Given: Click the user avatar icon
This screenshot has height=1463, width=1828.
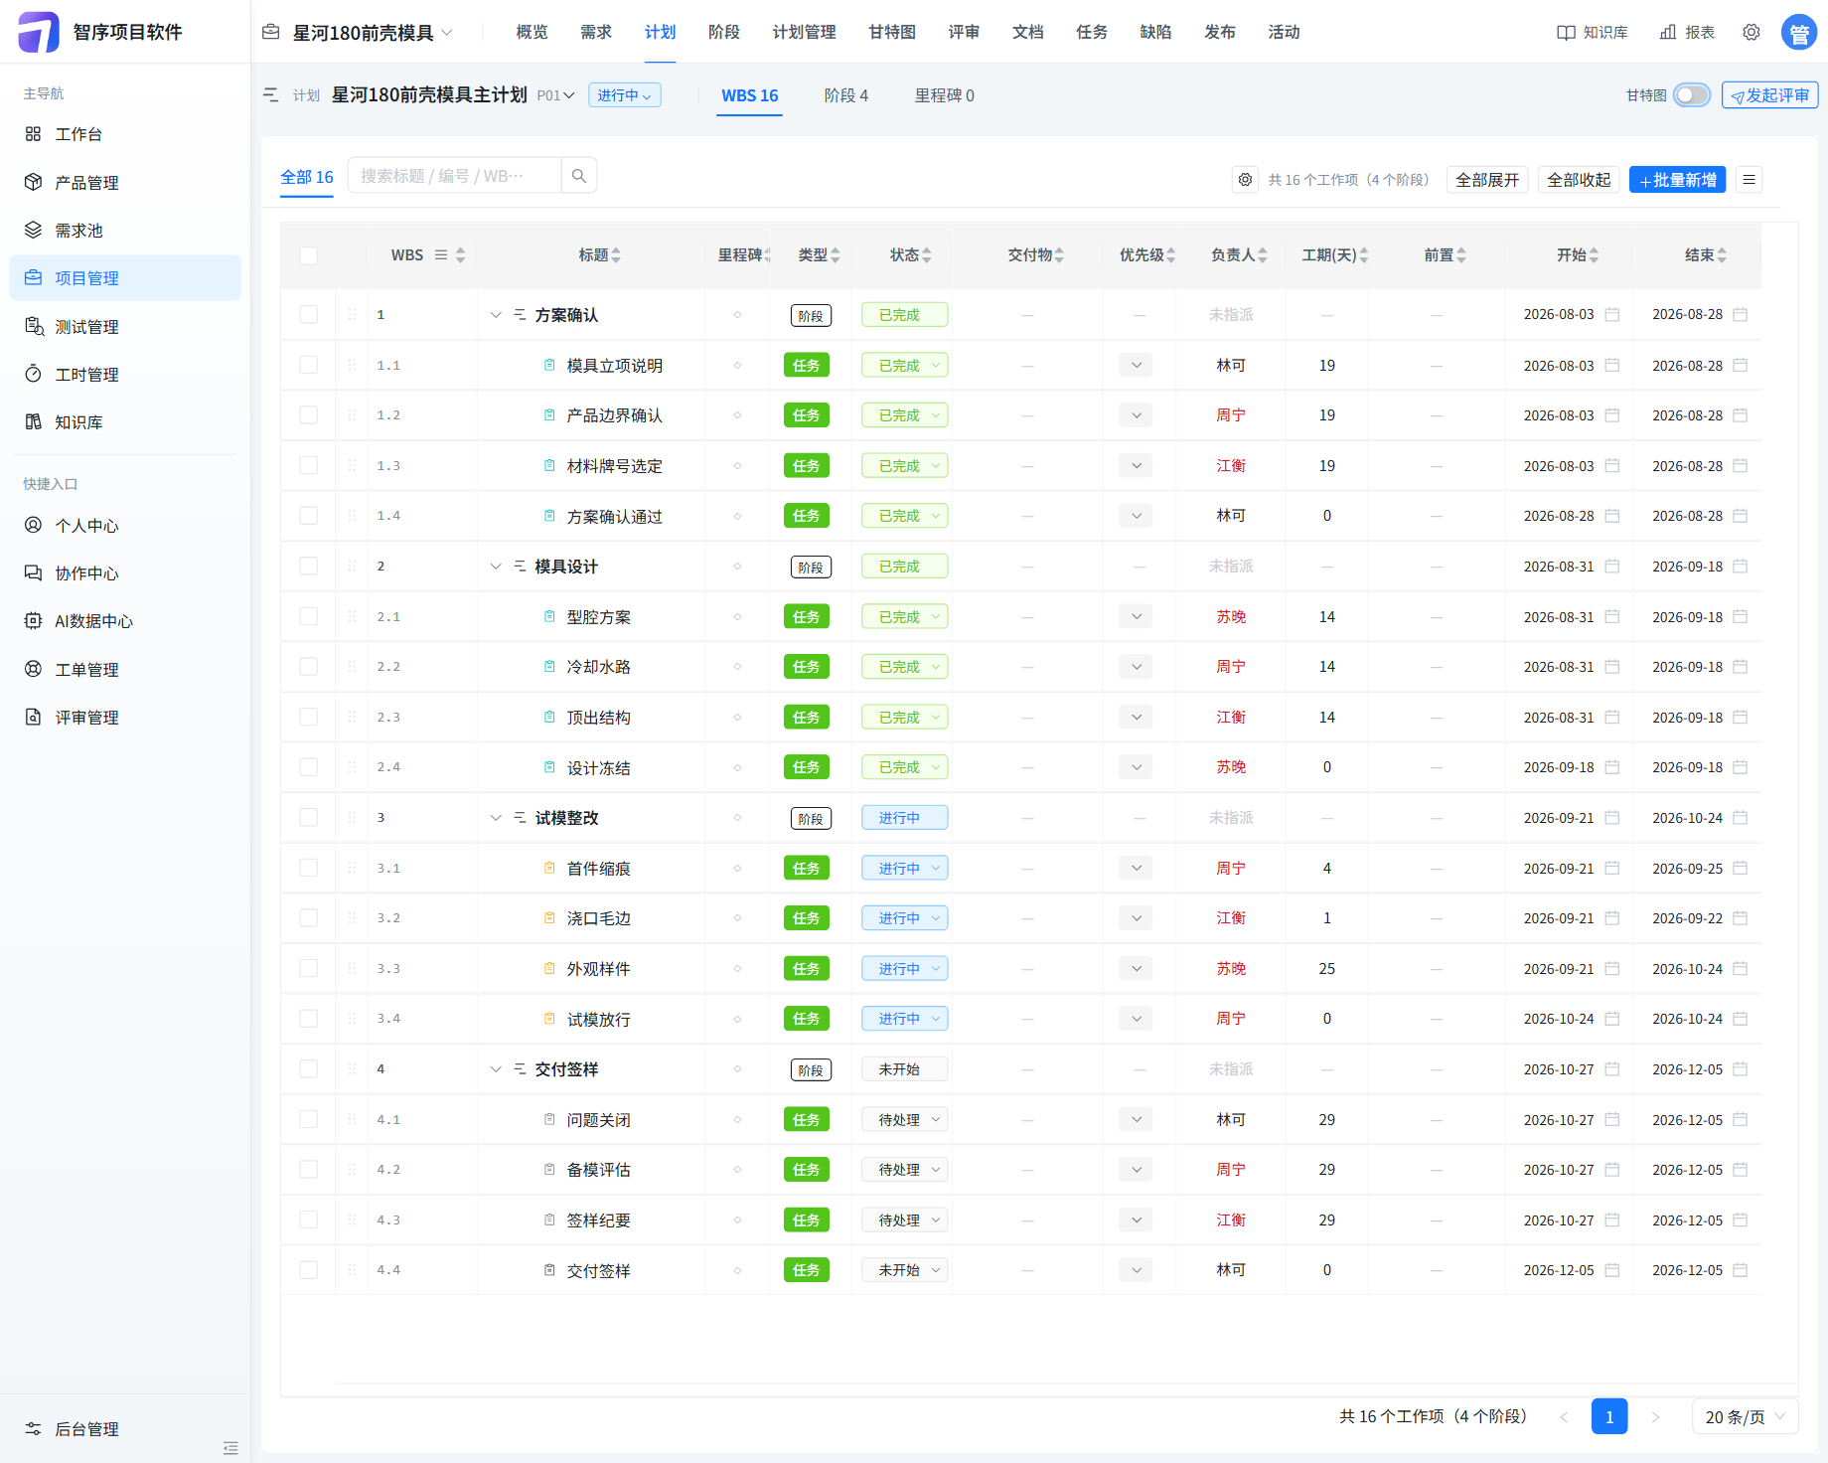Looking at the screenshot, I should point(1799,33).
